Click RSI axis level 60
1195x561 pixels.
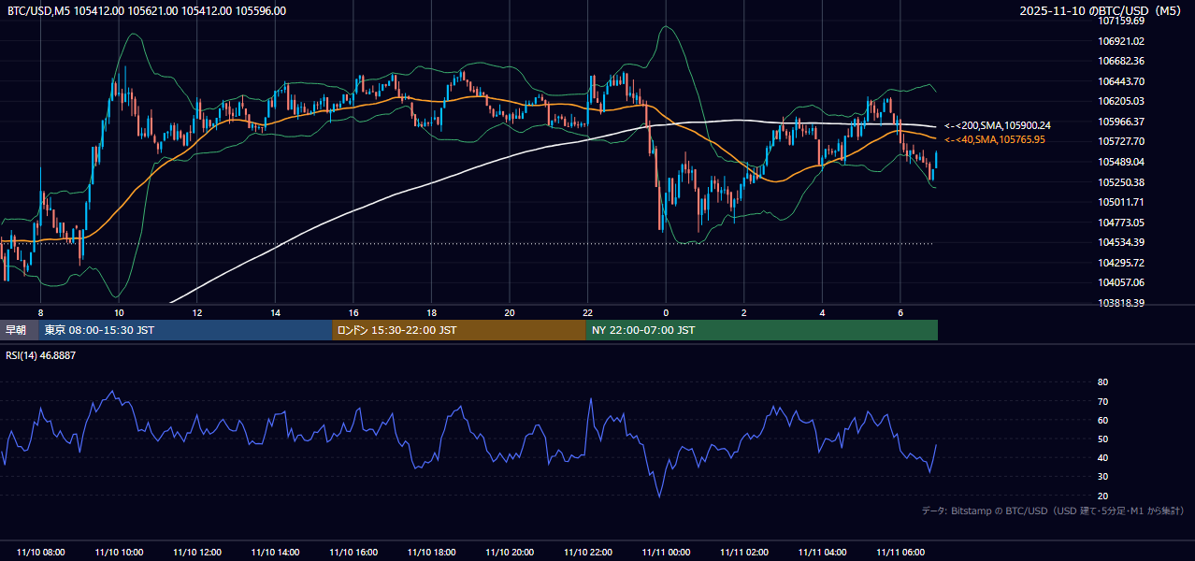[1102, 420]
